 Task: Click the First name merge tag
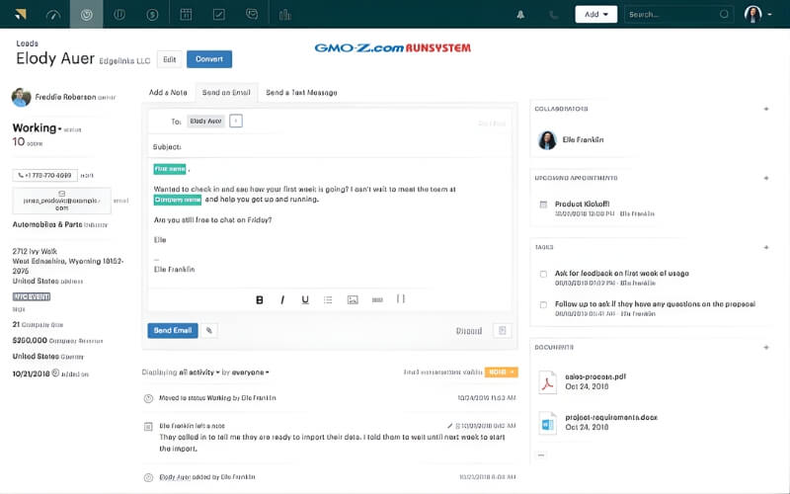[x=170, y=169]
